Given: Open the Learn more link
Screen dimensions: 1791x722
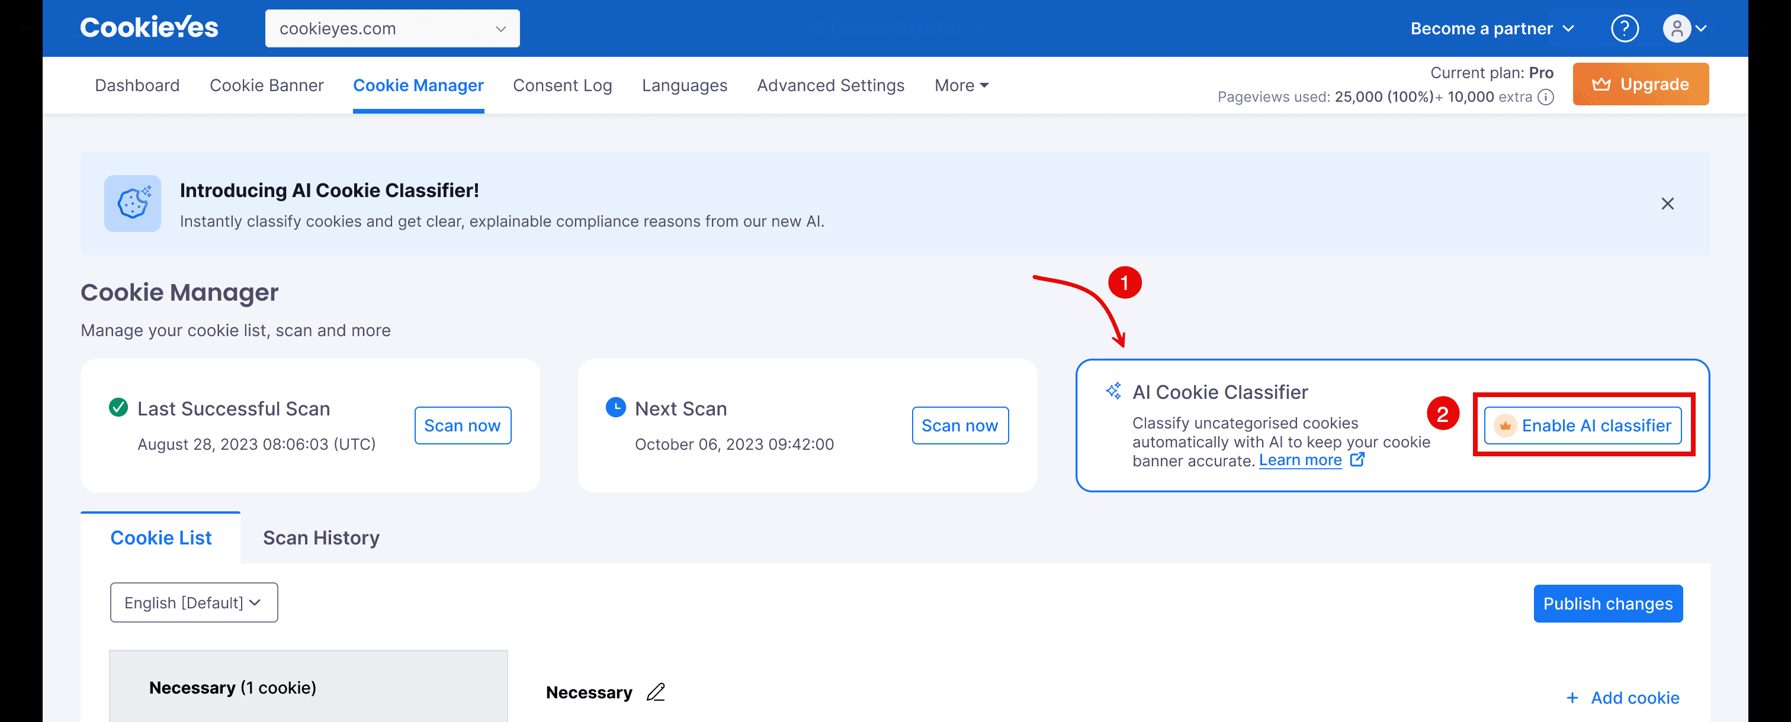Looking at the screenshot, I should point(1300,460).
